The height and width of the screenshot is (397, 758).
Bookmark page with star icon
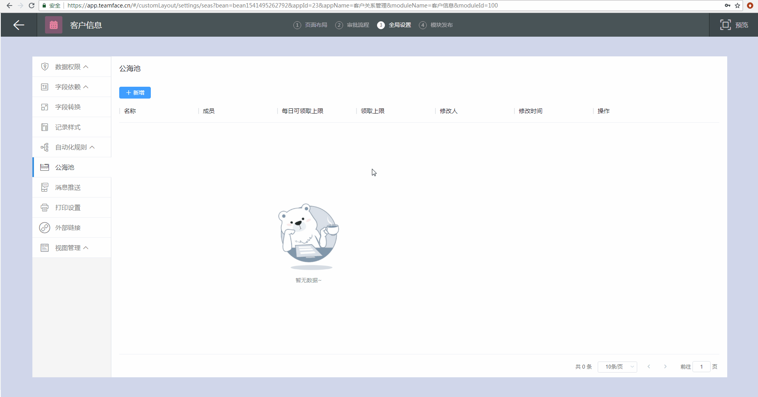coord(737,6)
